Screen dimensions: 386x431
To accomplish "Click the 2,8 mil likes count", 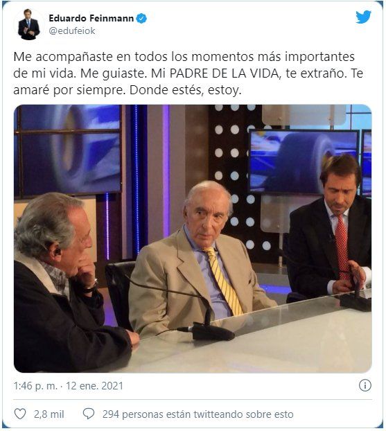I will [x=49, y=414].
